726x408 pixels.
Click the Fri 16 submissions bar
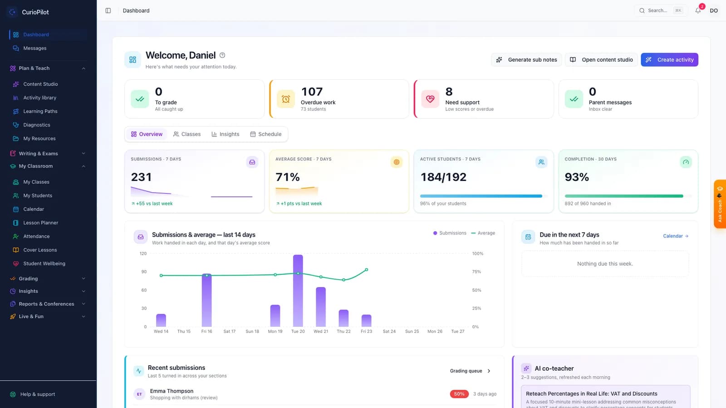click(207, 300)
